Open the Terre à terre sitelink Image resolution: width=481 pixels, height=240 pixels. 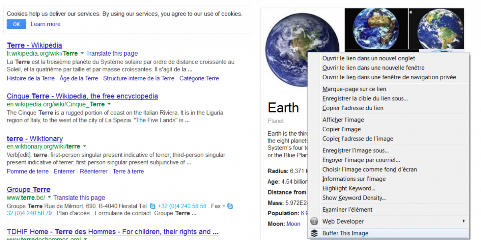[x=128, y=171]
